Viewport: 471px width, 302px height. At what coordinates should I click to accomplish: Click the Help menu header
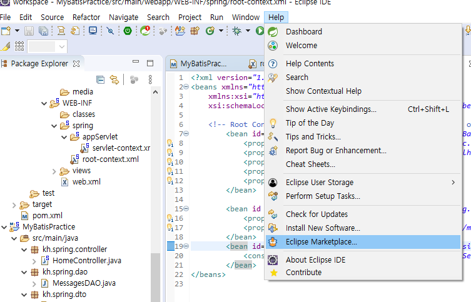[x=276, y=18]
